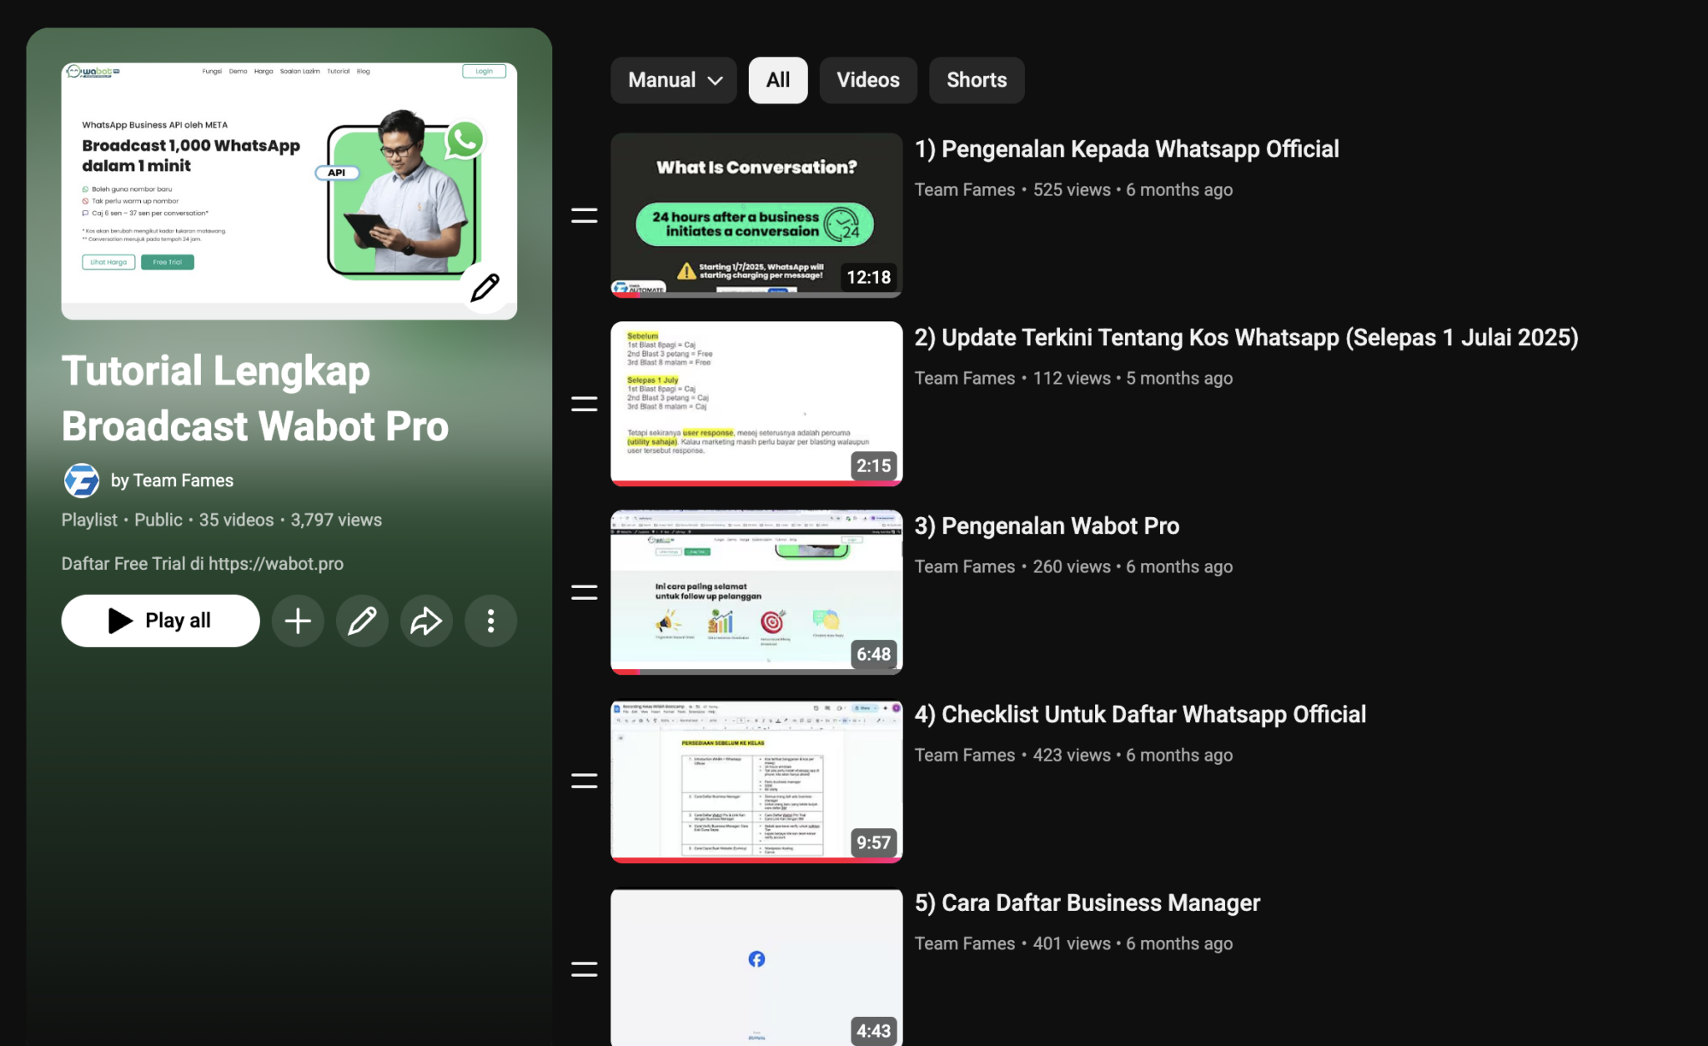Share the playlist with the arrow icon

point(426,621)
